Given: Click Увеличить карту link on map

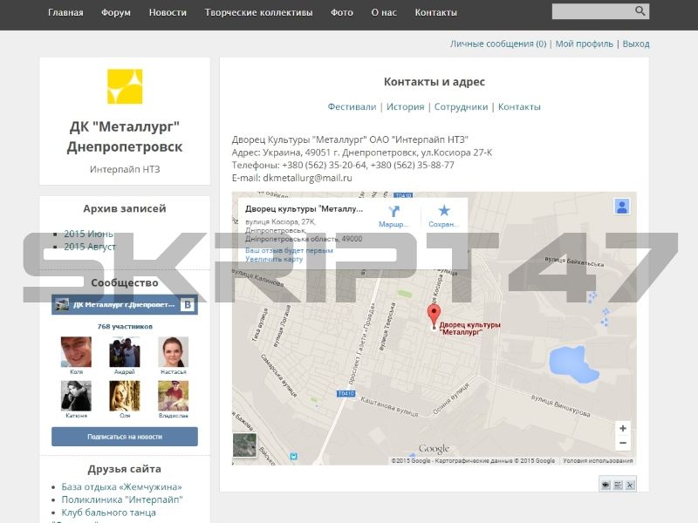Looking at the screenshot, I should point(274,259).
